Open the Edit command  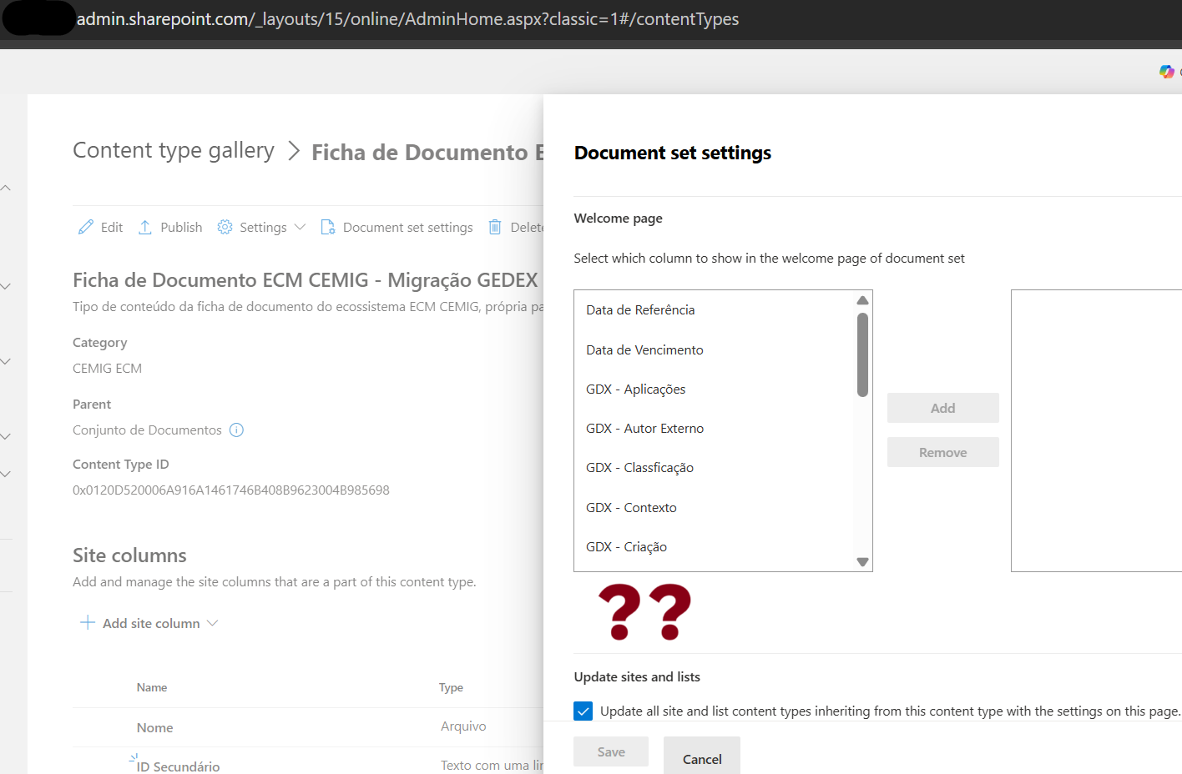100,227
